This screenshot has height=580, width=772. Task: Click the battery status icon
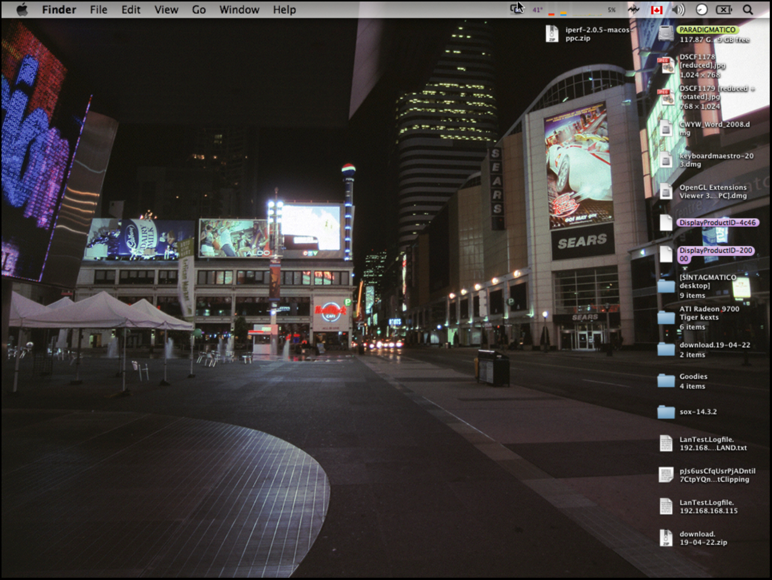(724, 10)
